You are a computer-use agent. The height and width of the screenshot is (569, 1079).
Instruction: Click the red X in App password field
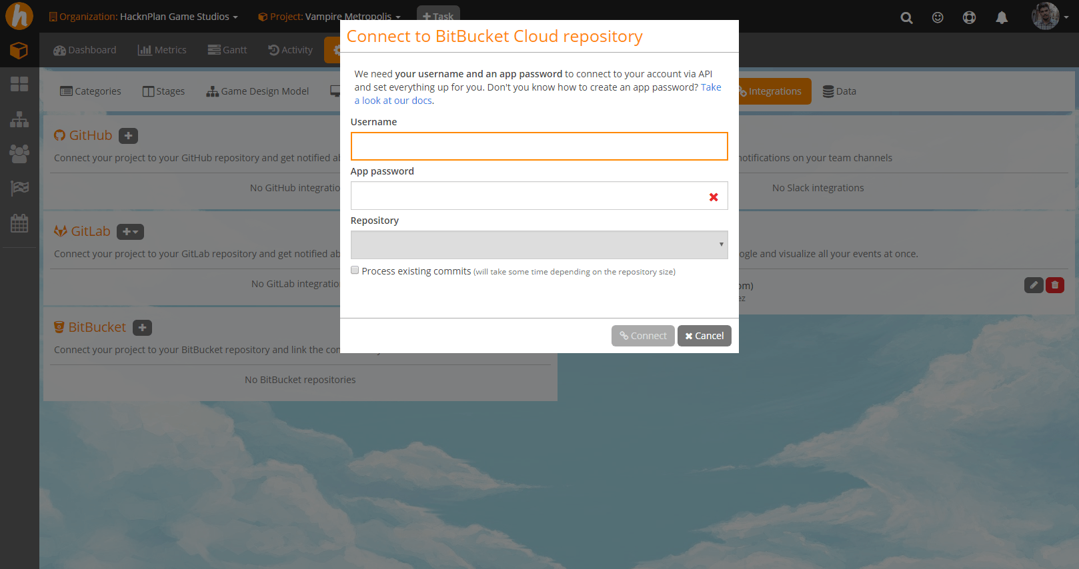click(714, 197)
